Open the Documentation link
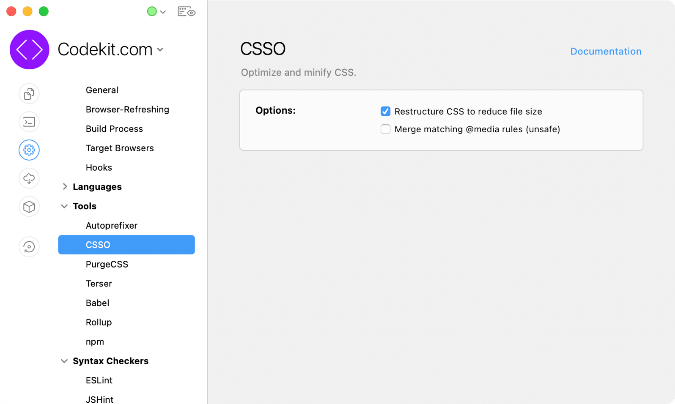675x404 pixels. 606,52
